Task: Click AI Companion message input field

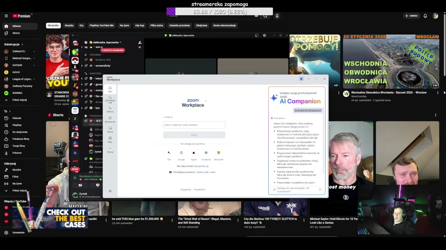Action: (297, 190)
